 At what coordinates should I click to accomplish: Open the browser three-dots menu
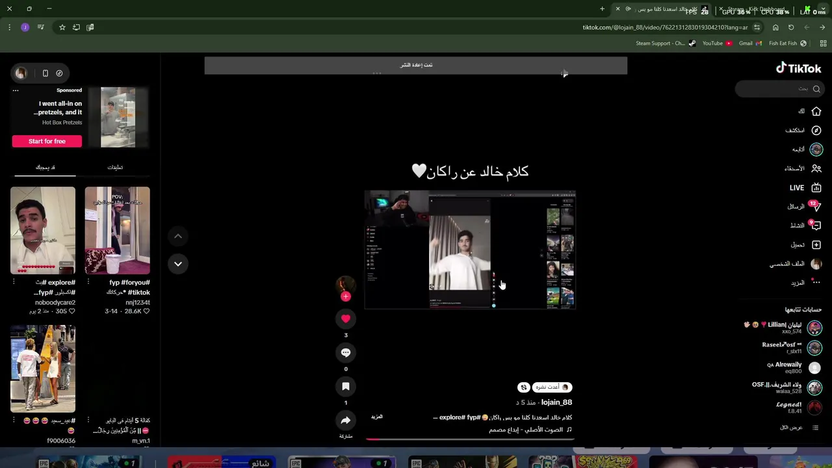click(x=9, y=27)
